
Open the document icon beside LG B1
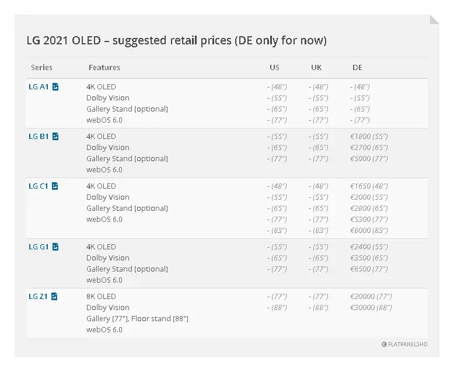pyautogui.click(x=55, y=136)
